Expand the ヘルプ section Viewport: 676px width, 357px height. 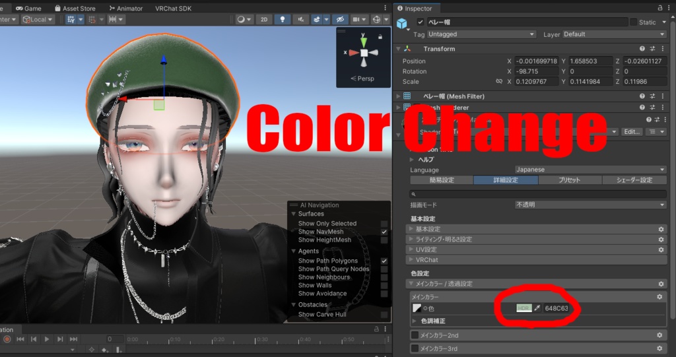click(412, 159)
